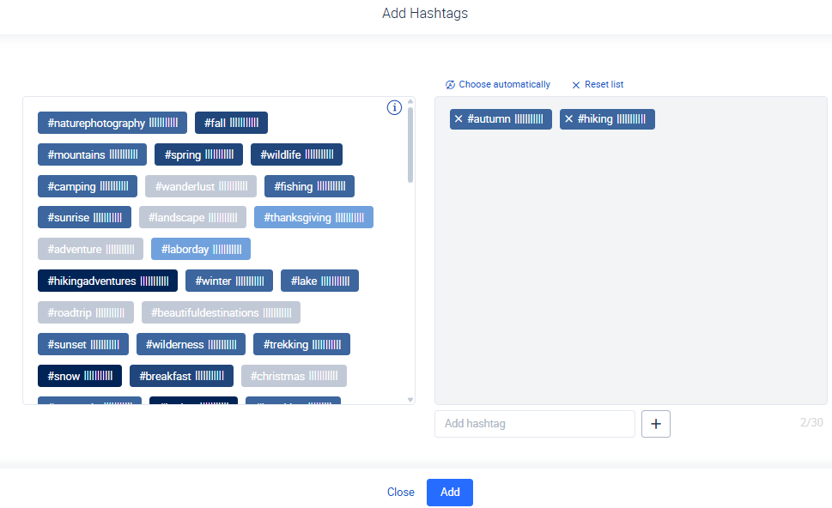The height and width of the screenshot is (508, 832).
Task: Select the #thanksgiving hashtag
Action: [313, 216]
